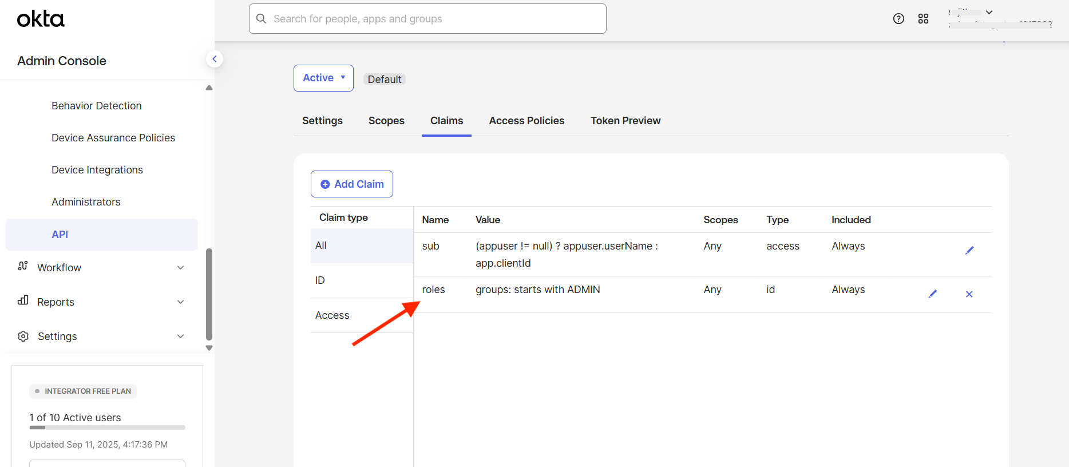Click the Okta logo
Screen dimensions: 1069x467
coord(41,19)
